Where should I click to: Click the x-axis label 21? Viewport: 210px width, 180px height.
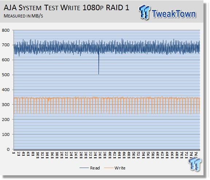(19, 154)
